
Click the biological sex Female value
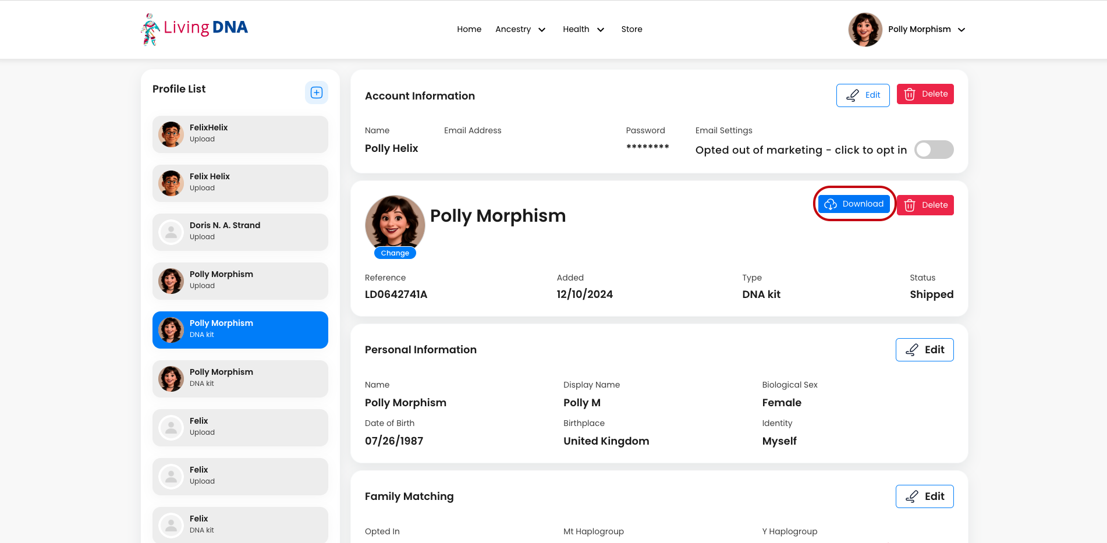(x=782, y=403)
